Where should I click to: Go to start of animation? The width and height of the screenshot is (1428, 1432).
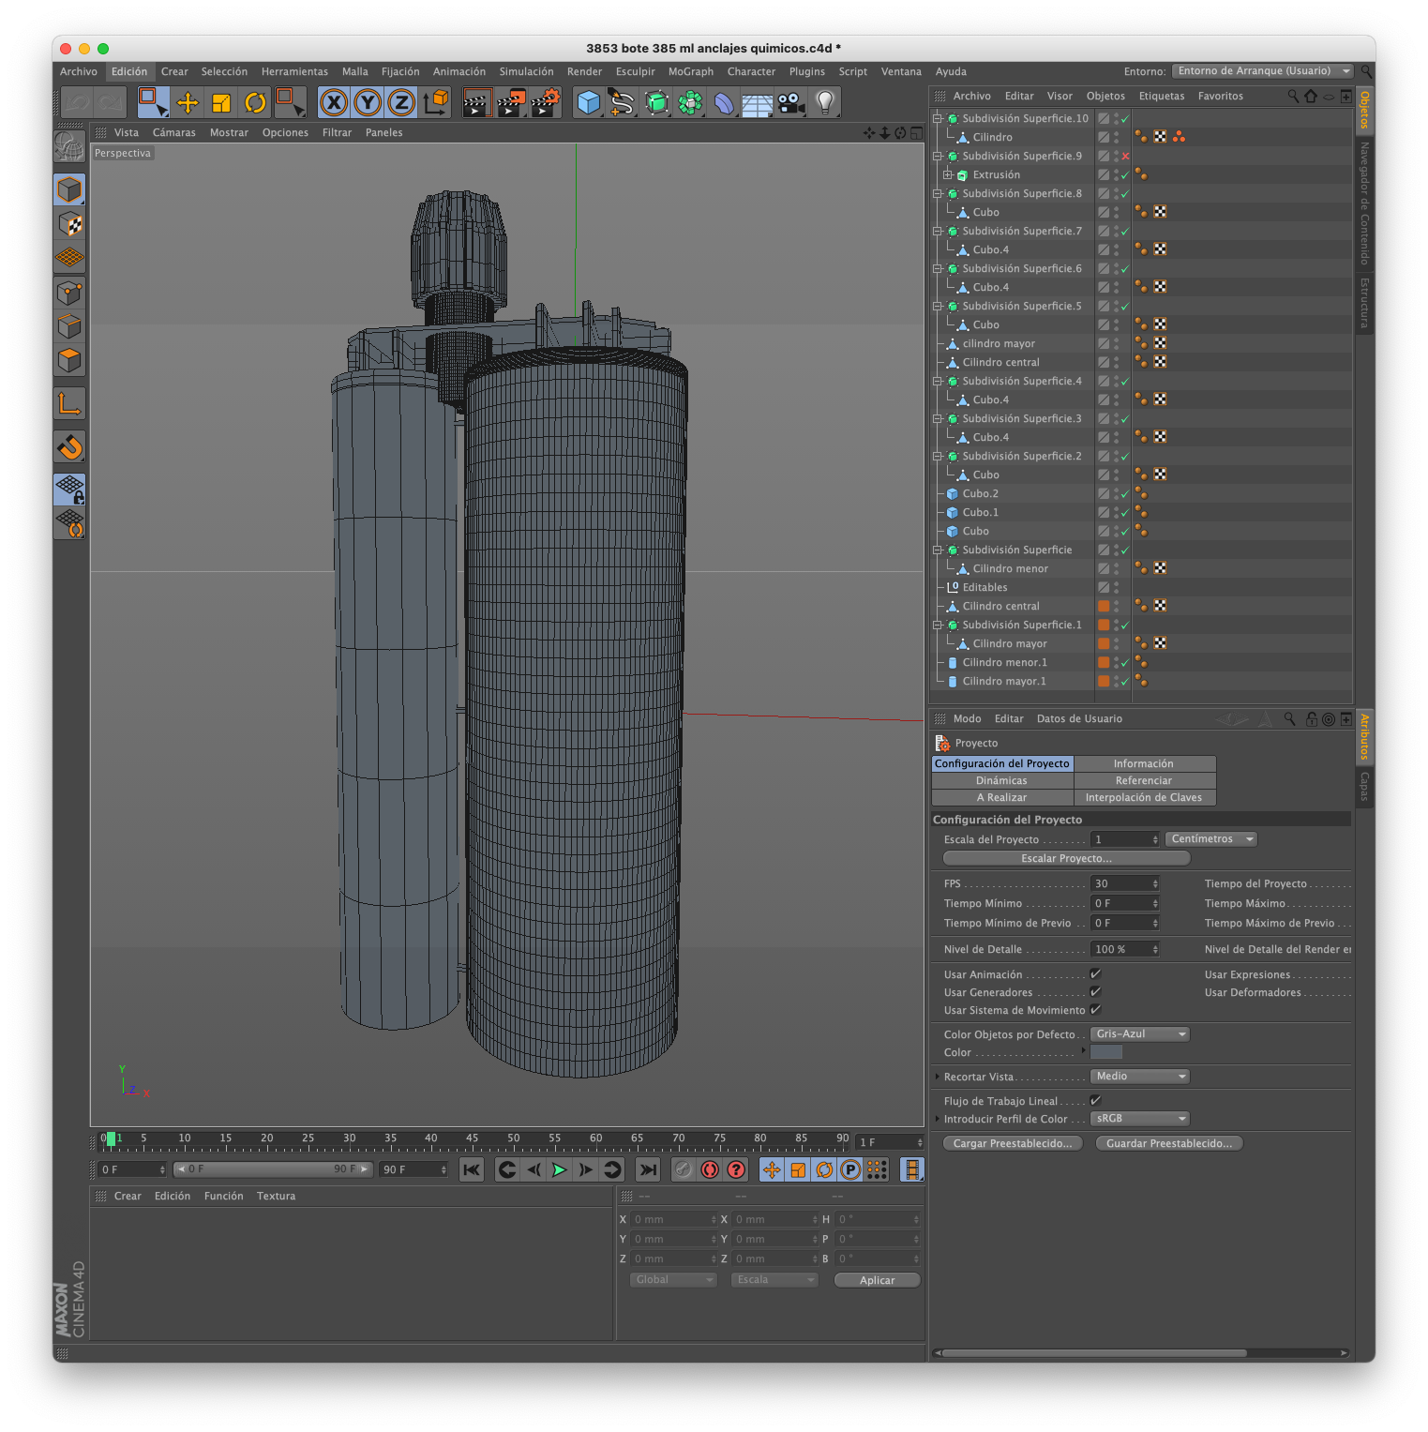coord(472,1169)
